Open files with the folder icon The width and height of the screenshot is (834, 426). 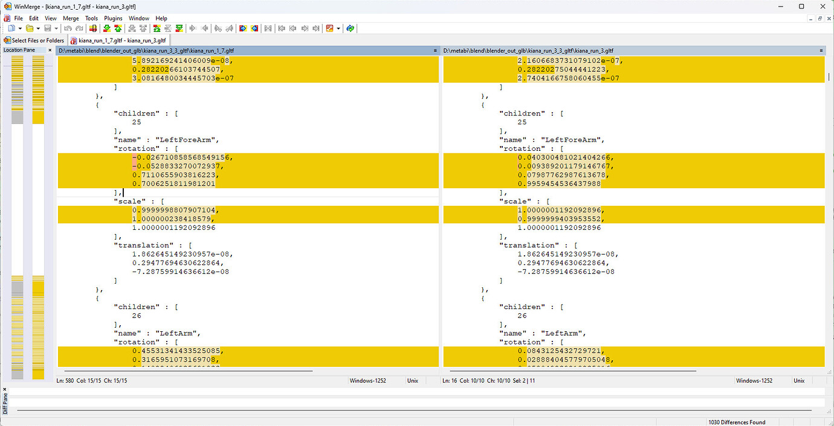[30, 28]
